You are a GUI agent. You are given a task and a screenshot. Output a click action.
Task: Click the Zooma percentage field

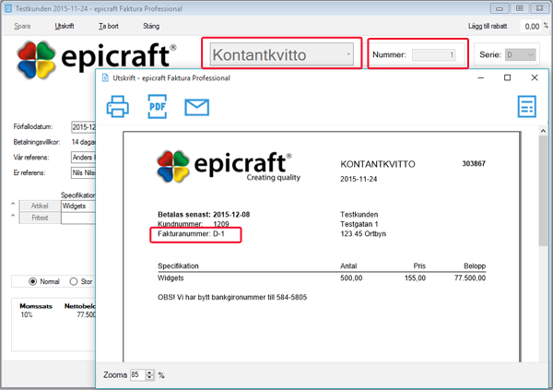137,374
